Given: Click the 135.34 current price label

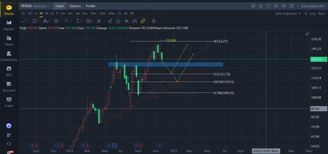Looking at the screenshot, I should point(319,59).
